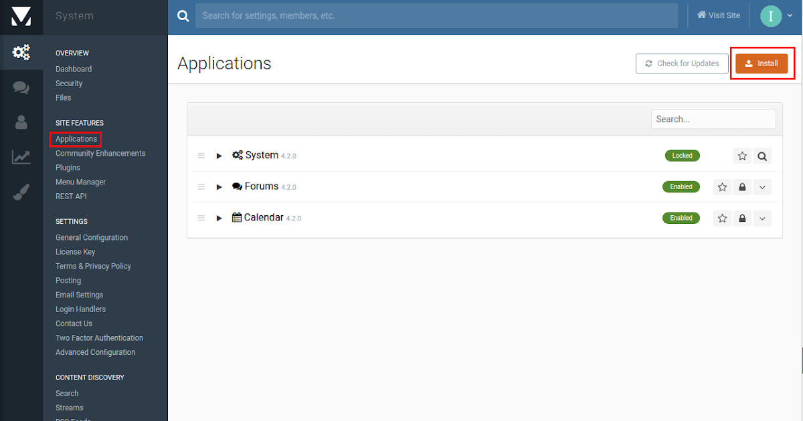Click the magnifier icon in System row
This screenshot has width=803, height=421.
pos(762,156)
